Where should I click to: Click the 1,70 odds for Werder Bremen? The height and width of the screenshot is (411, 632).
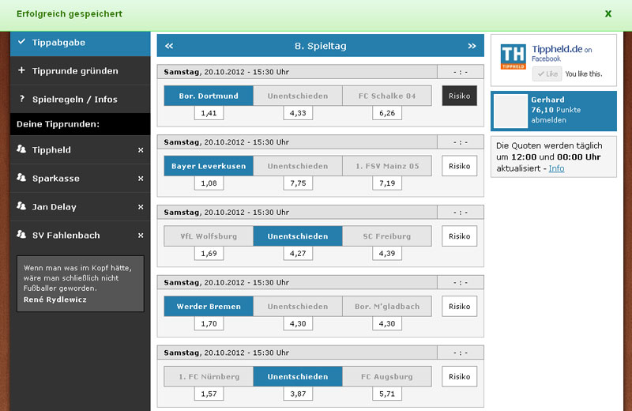(209, 323)
